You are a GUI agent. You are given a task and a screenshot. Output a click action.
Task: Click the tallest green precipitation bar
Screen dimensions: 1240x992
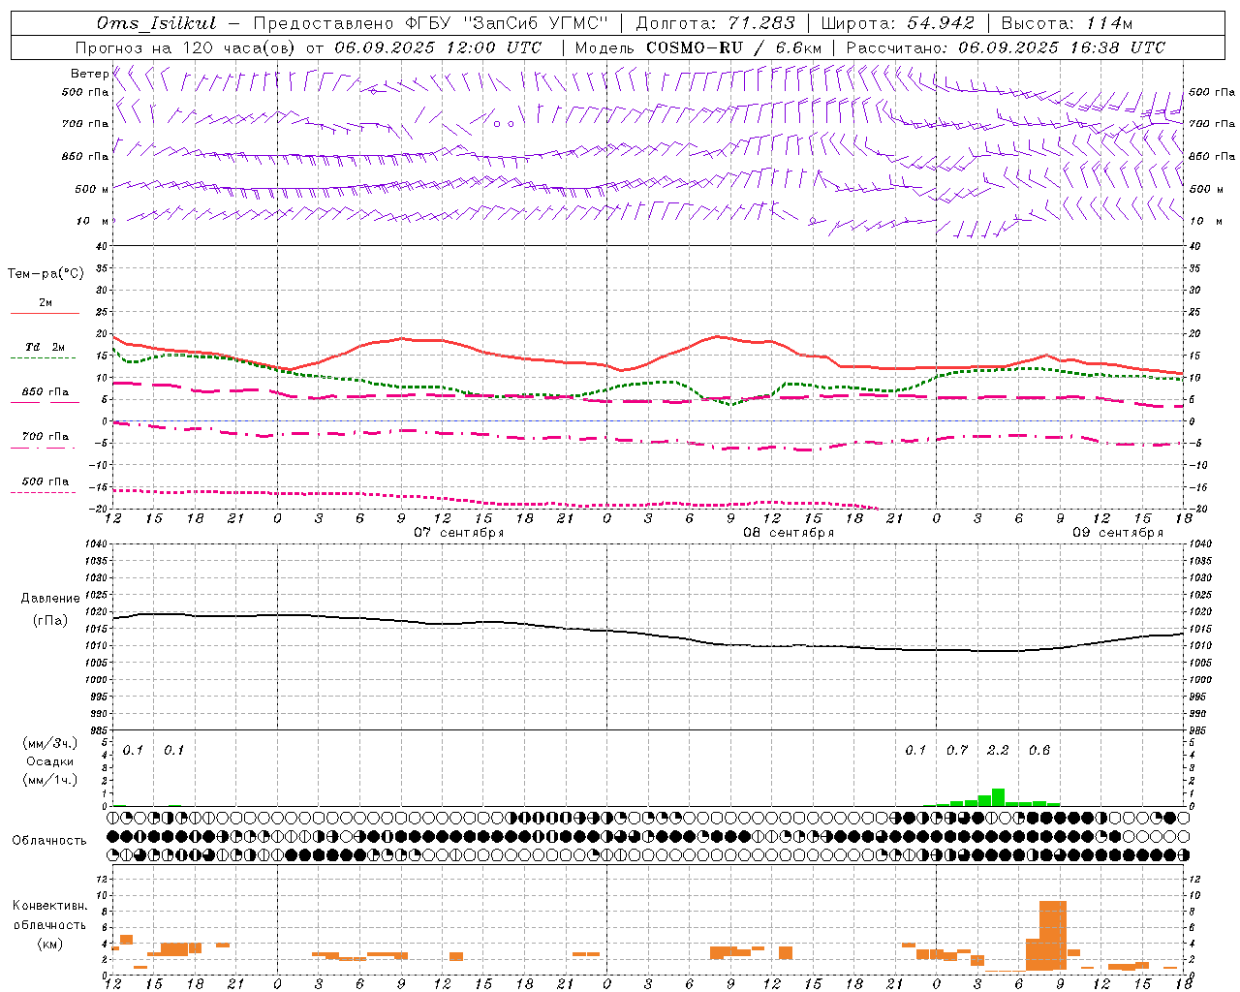998,797
